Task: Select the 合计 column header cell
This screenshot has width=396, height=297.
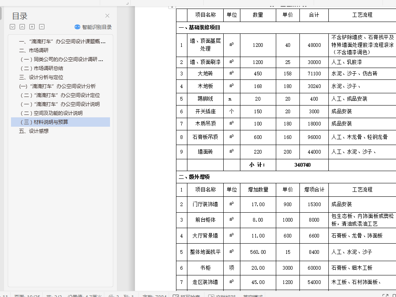Action: click(x=314, y=15)
